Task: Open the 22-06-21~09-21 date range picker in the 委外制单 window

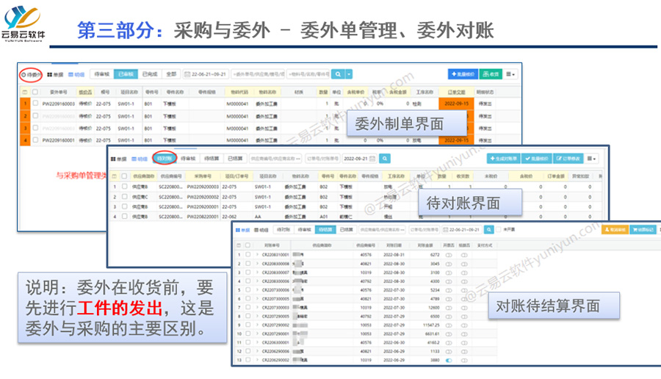Action: coord(206,74)
